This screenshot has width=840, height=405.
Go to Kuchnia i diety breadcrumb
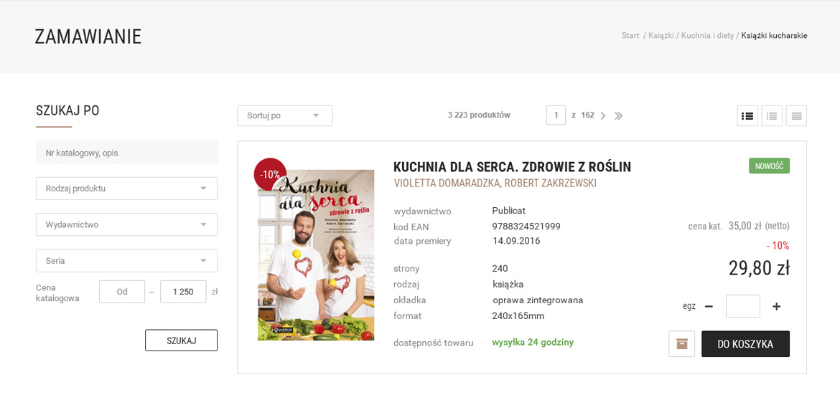pos(708,36)
